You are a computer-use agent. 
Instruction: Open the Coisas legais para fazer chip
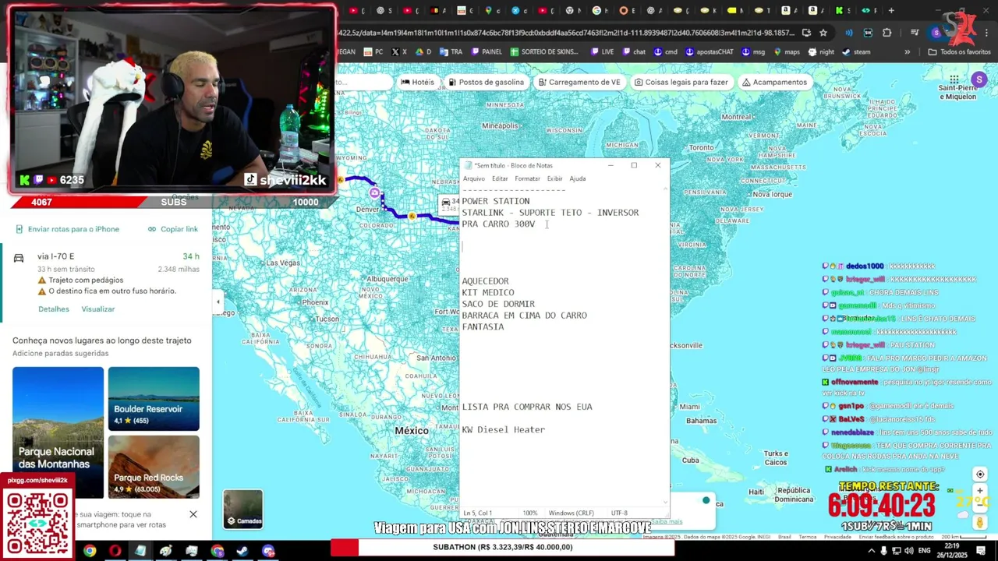point(681,82)
